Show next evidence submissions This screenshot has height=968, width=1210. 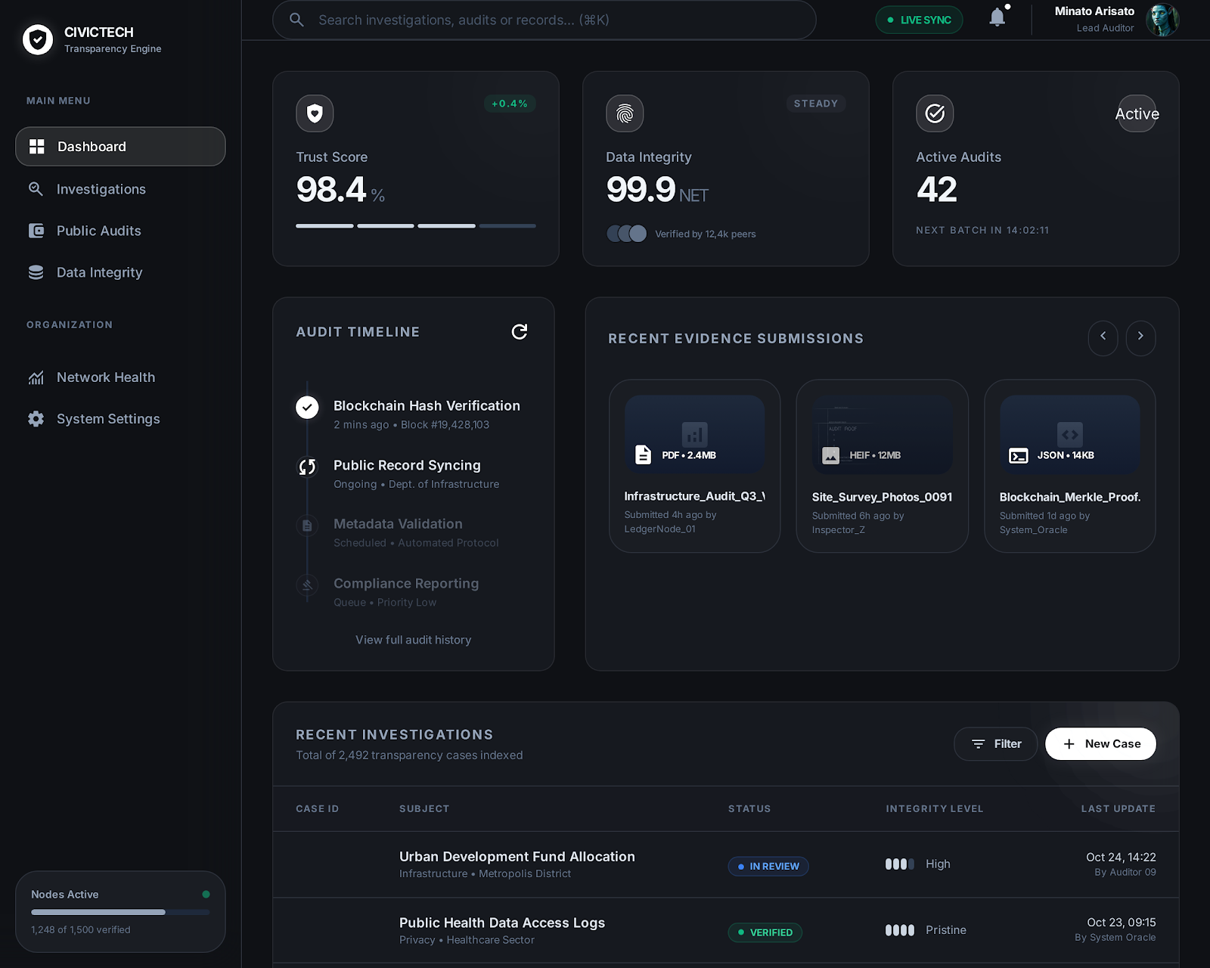pos(1140,337)
